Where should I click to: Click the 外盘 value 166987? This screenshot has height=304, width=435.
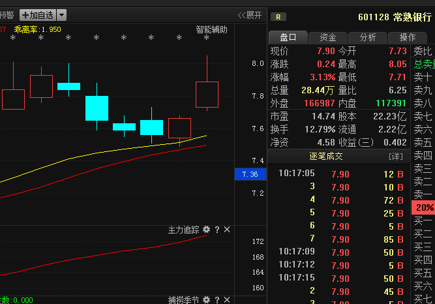coord(320,103)
